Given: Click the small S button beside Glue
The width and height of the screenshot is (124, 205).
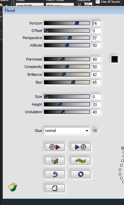Looking at the screenshot, I should click(x=95, y=131).
